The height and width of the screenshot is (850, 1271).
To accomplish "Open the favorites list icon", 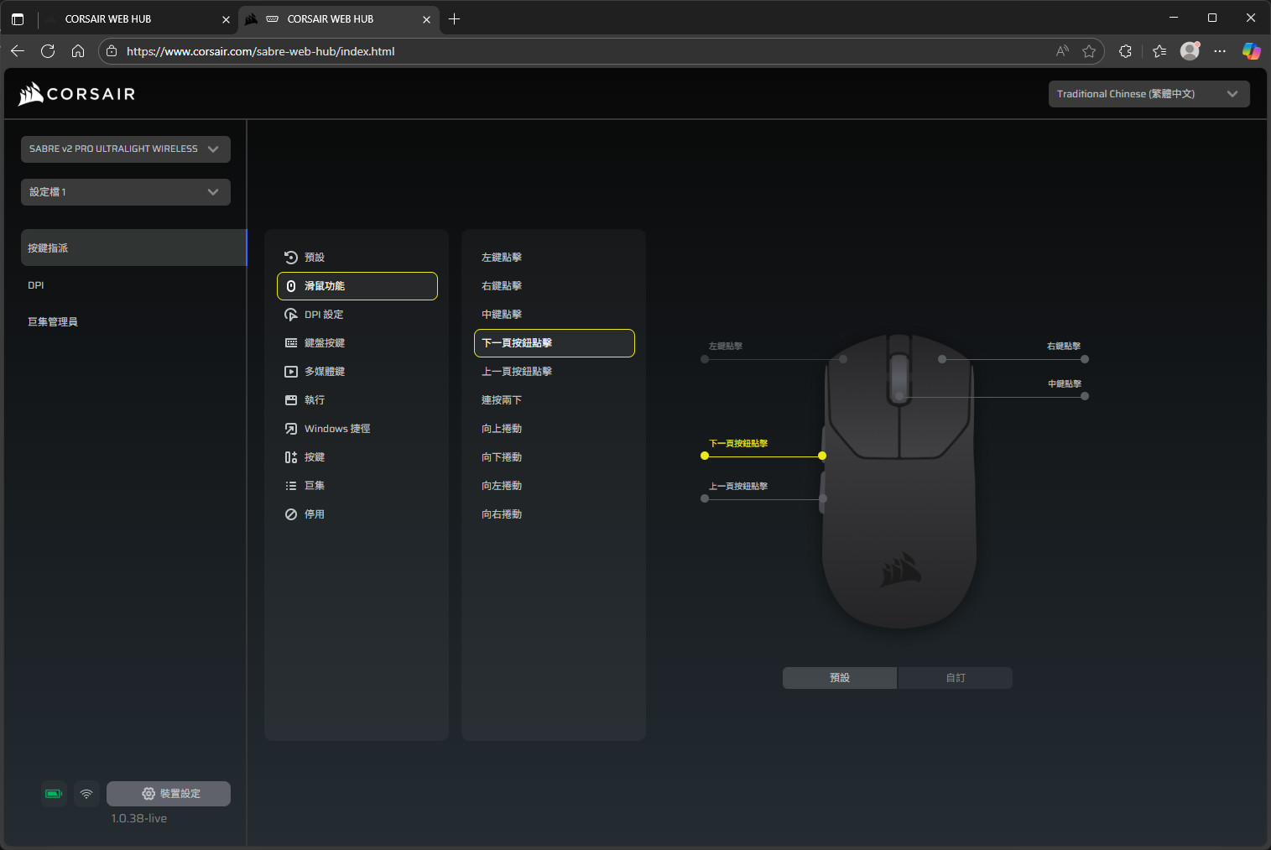I will pos(1159,51).
